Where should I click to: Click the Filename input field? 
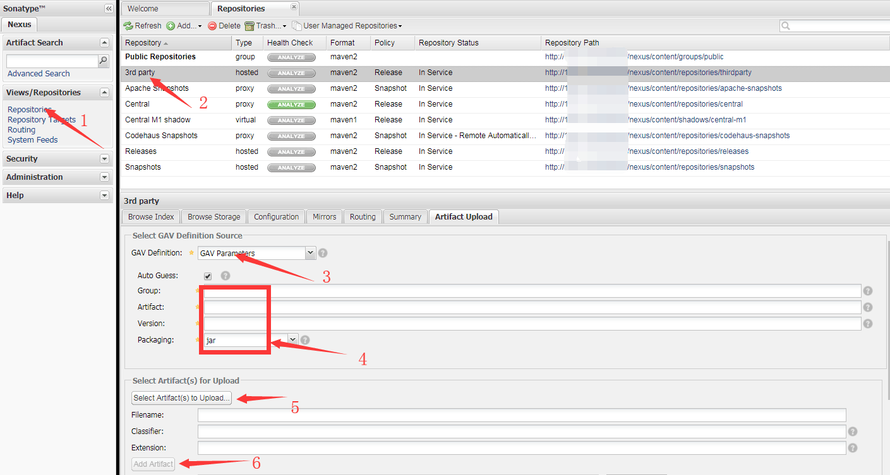tap(522, 415)
